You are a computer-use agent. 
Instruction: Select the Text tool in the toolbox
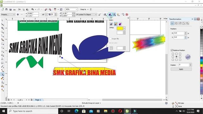pyautogui.click(x=2, y=59)
